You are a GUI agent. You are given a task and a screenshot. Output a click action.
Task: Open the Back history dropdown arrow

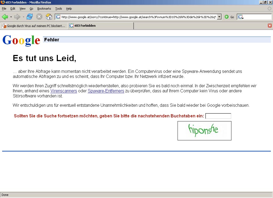tap(11, 17)
